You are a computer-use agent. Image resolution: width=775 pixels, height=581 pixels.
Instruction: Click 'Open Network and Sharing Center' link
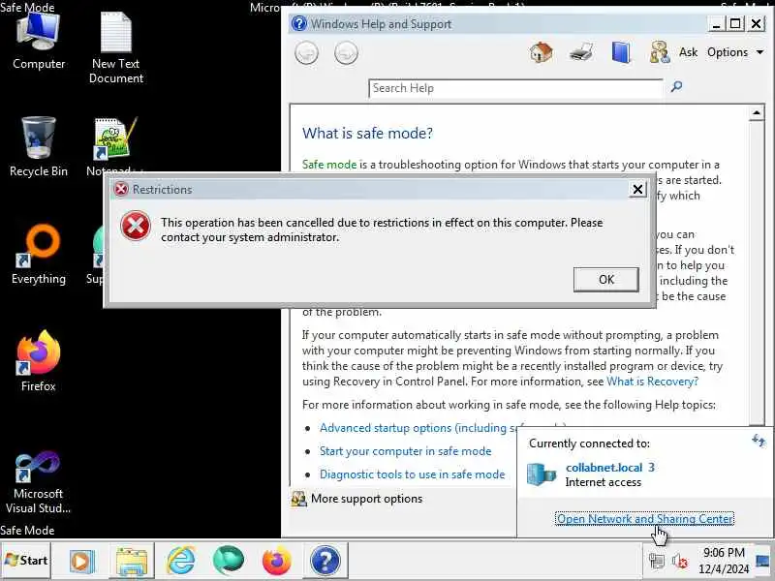(x=644, y=519)
